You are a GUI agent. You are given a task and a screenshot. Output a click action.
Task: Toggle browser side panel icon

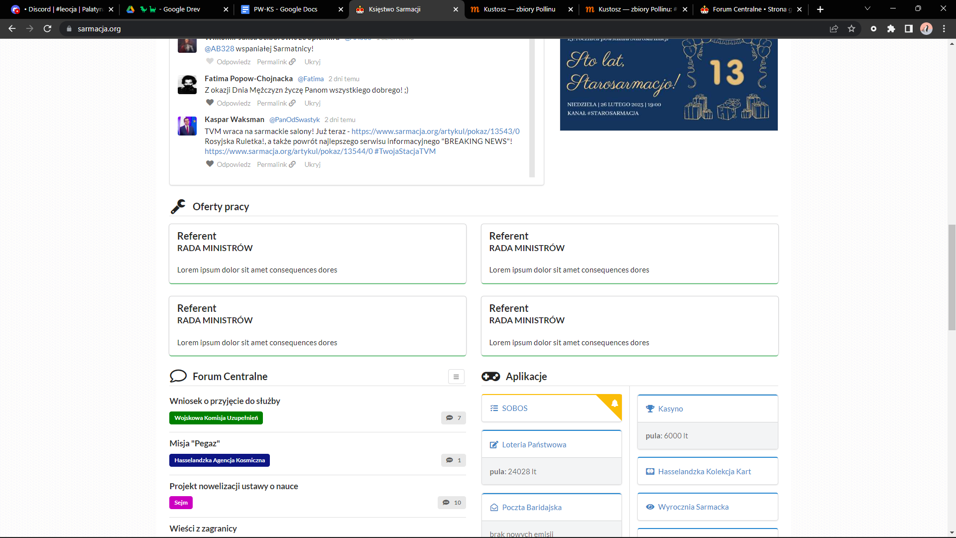(909, 29)
